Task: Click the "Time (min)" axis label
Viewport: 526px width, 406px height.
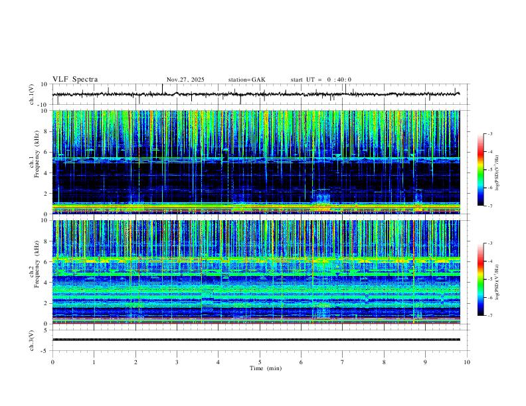Action: point(266,368)
